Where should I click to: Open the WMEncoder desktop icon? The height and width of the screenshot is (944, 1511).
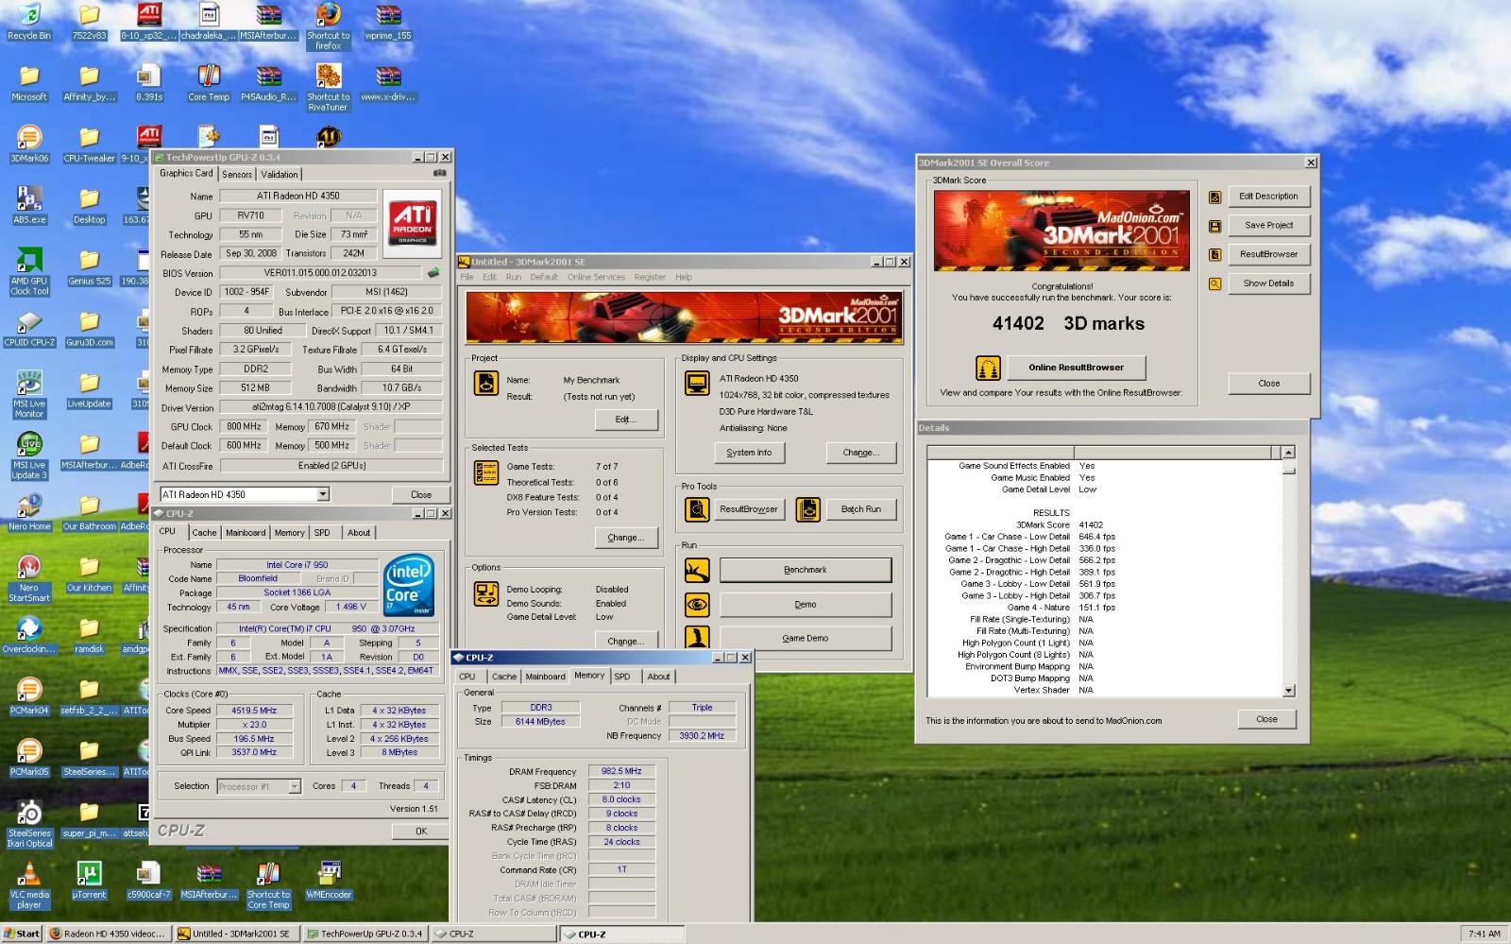pos(328,882)
